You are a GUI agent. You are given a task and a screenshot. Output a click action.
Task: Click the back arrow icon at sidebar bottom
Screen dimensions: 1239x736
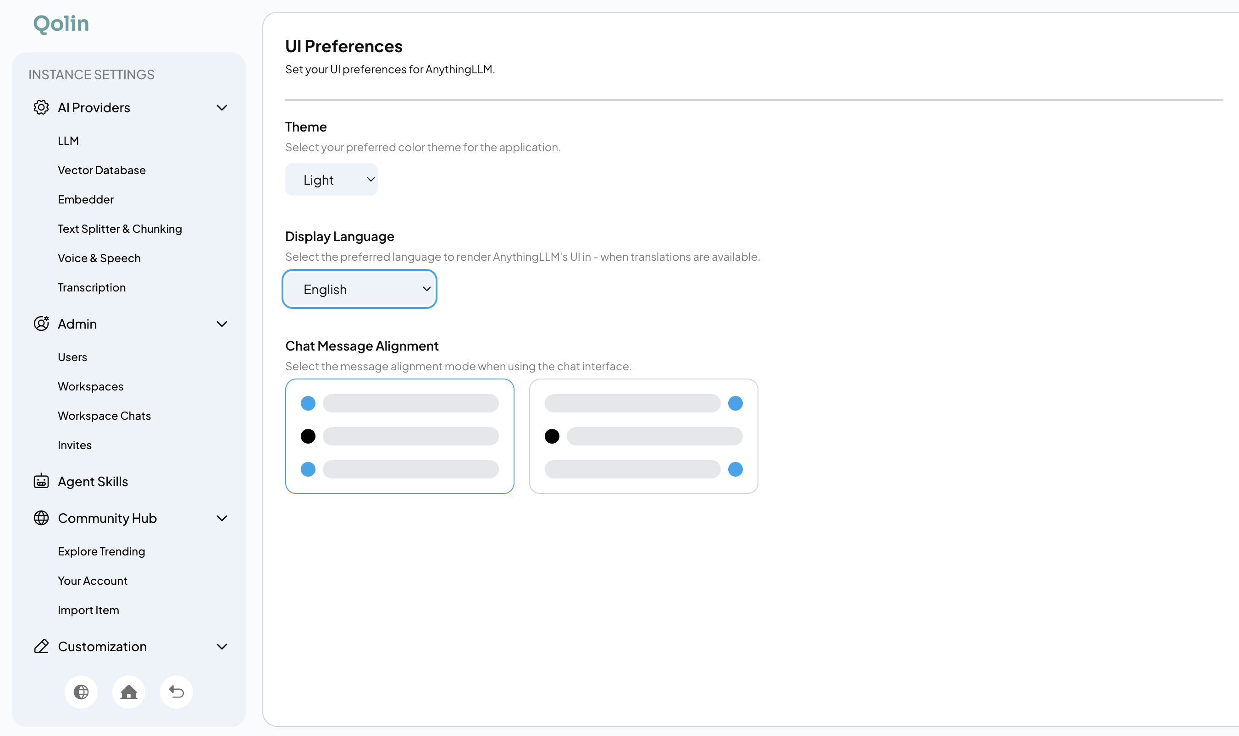tap(176, 692)
